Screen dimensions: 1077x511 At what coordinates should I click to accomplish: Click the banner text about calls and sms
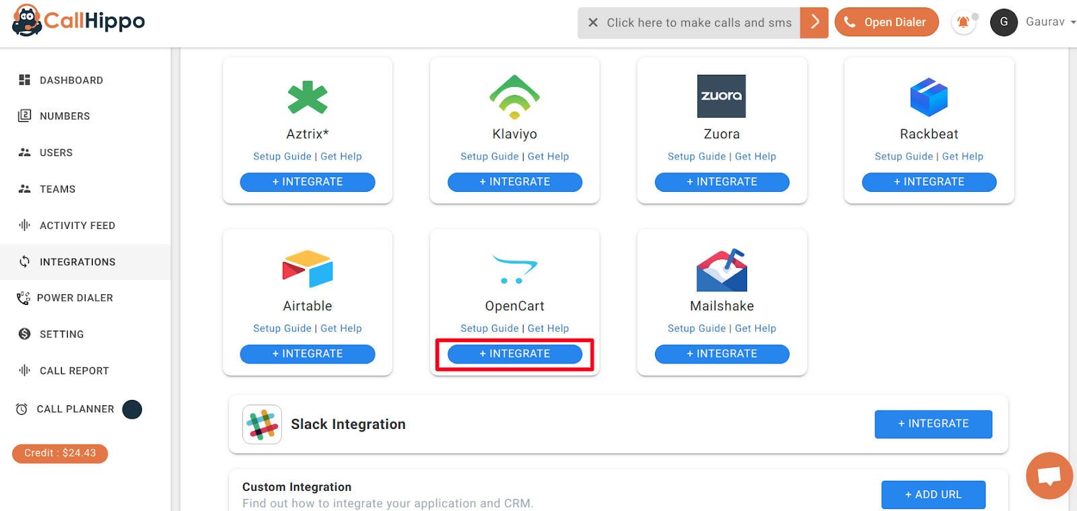click(x=699, y=23)
